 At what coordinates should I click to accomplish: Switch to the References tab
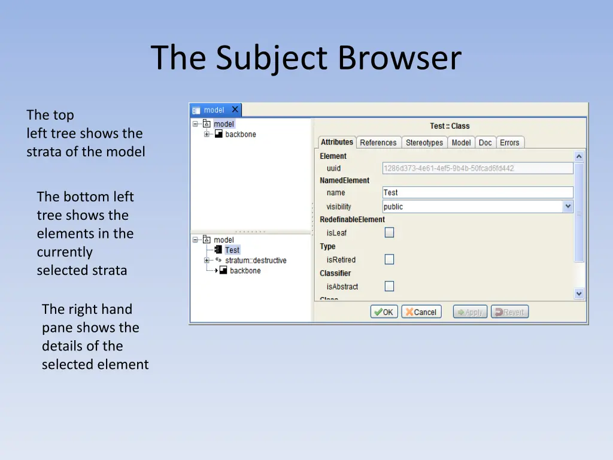coord(378,143)
